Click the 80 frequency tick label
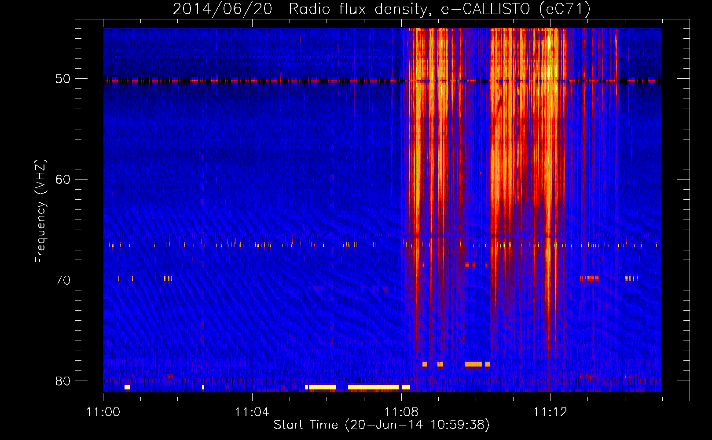This screenshot has height=440, width=712. [x=63, y=381]
